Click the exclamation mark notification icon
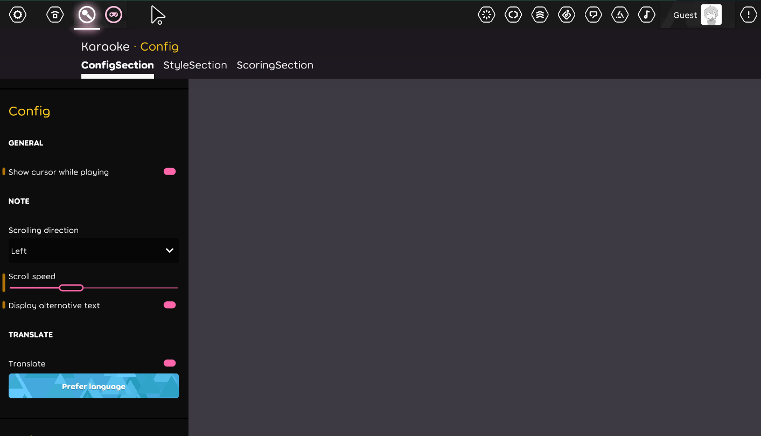761x436 pixels. coord(748,15)
